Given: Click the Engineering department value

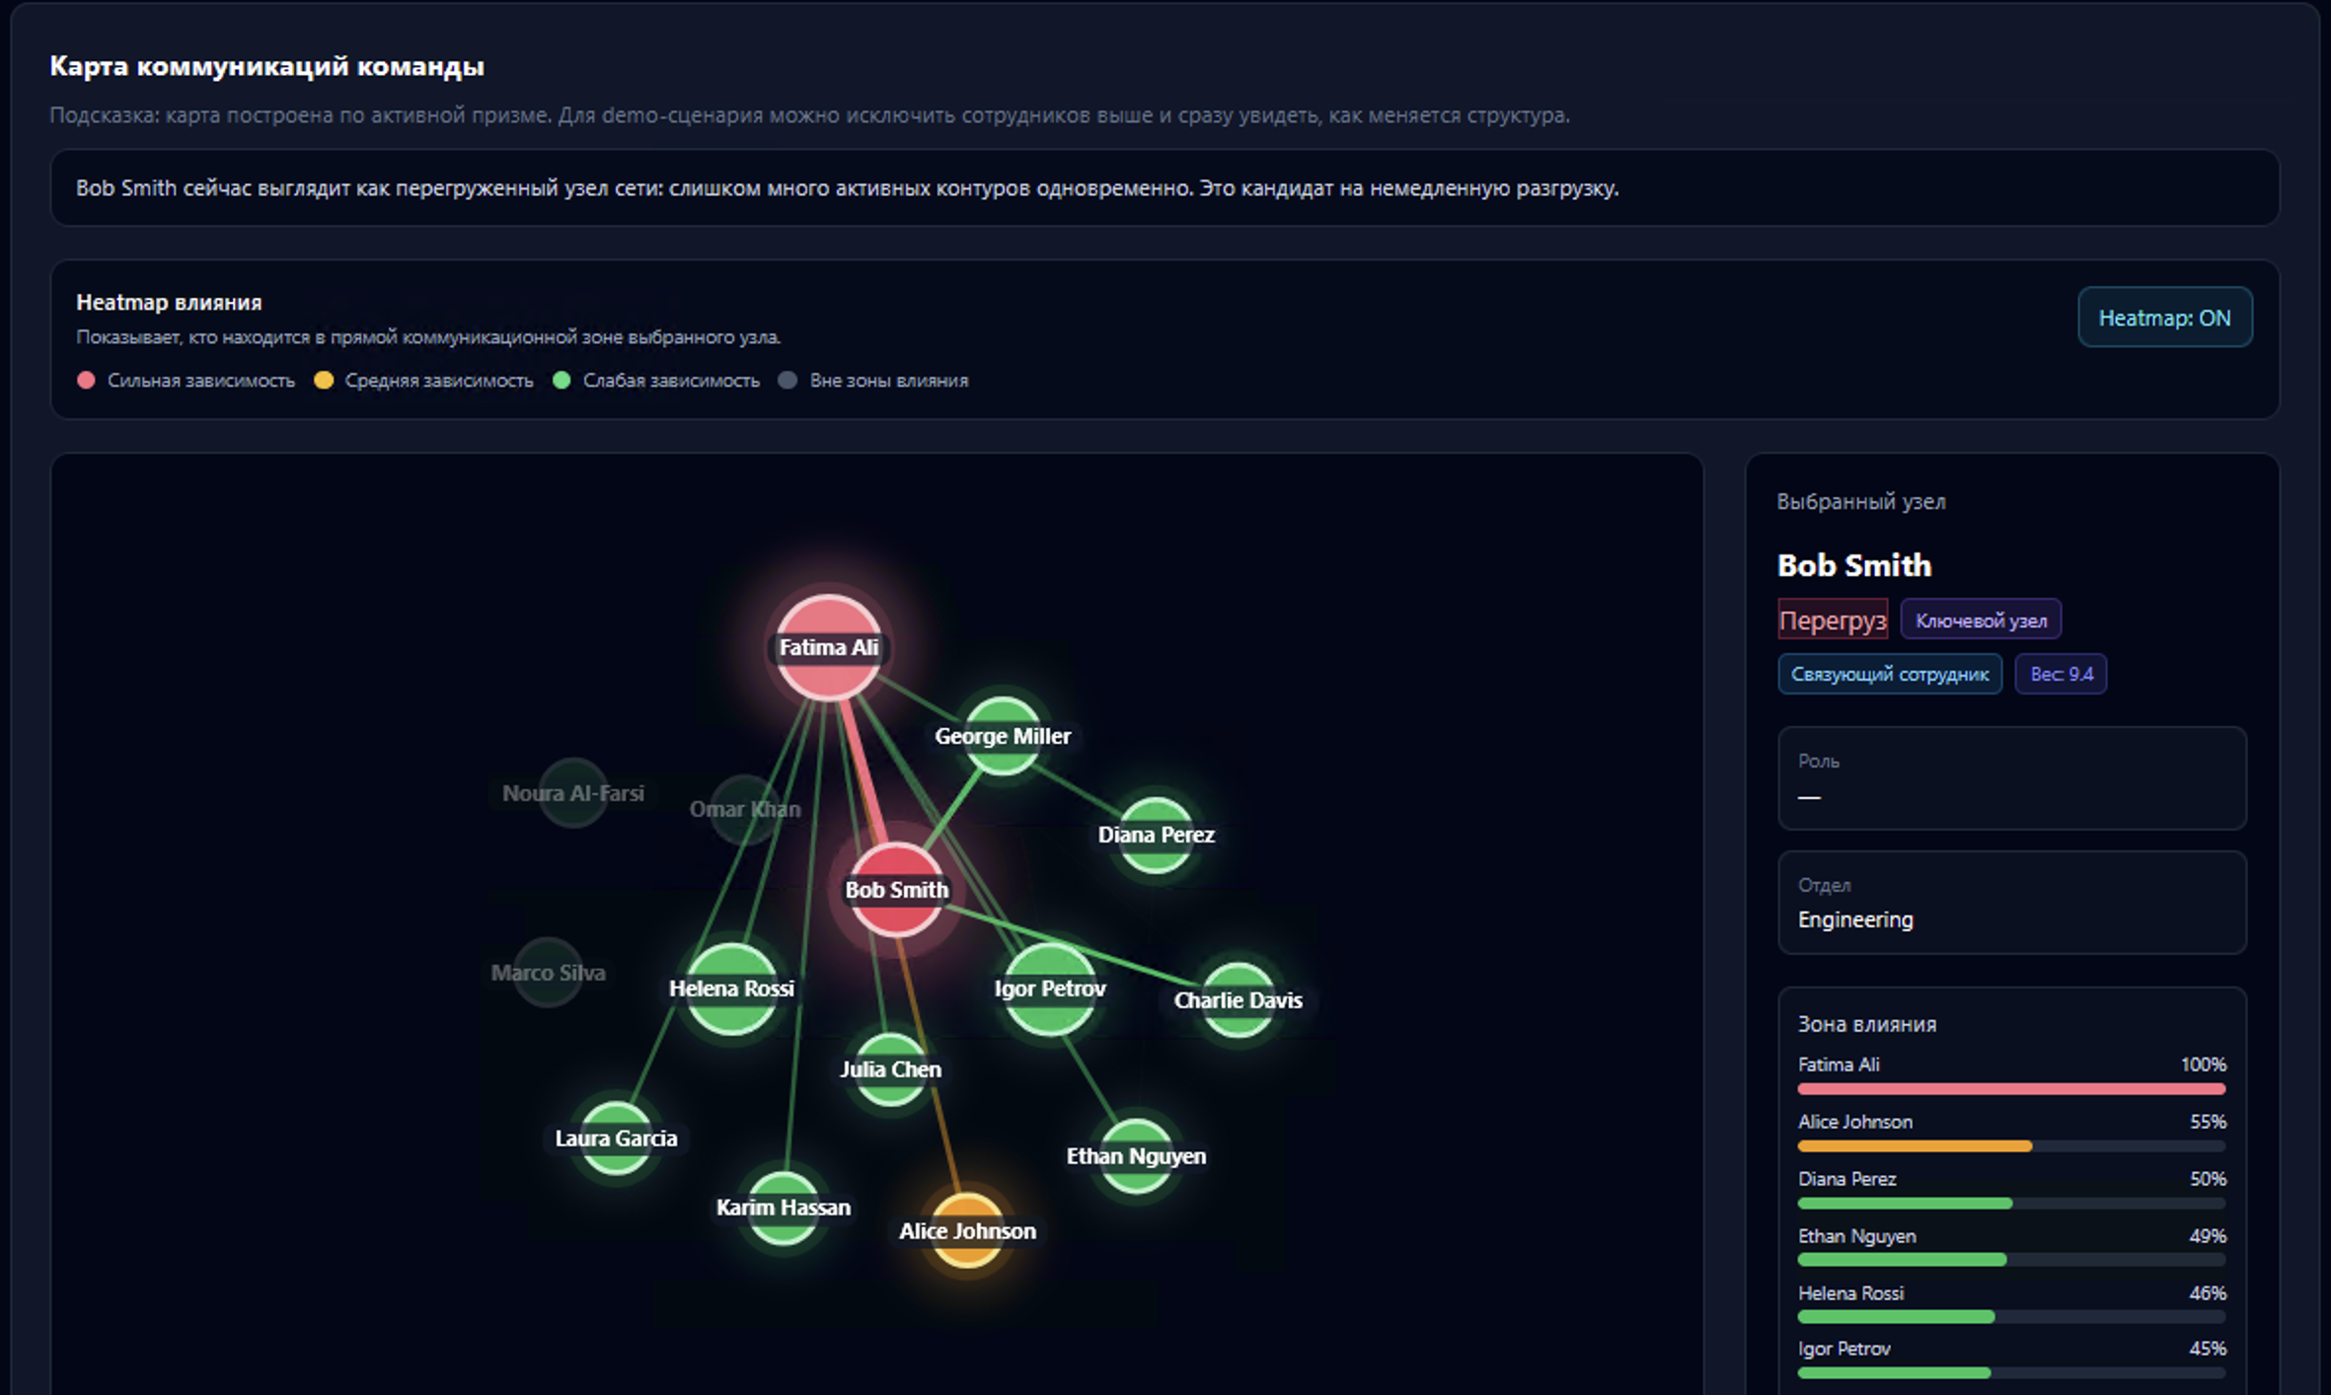Looking at the screenshot, I should (x=1855, y=919).
